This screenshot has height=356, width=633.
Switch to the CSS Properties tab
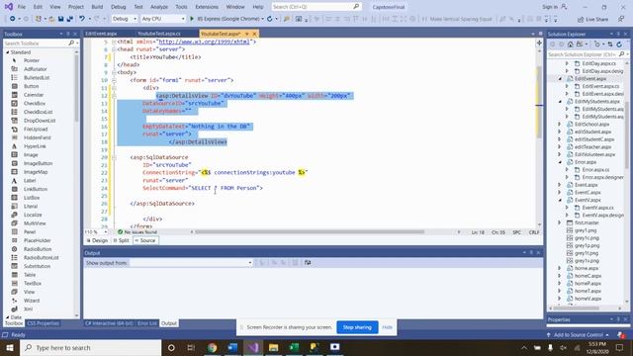pos(43,323)
